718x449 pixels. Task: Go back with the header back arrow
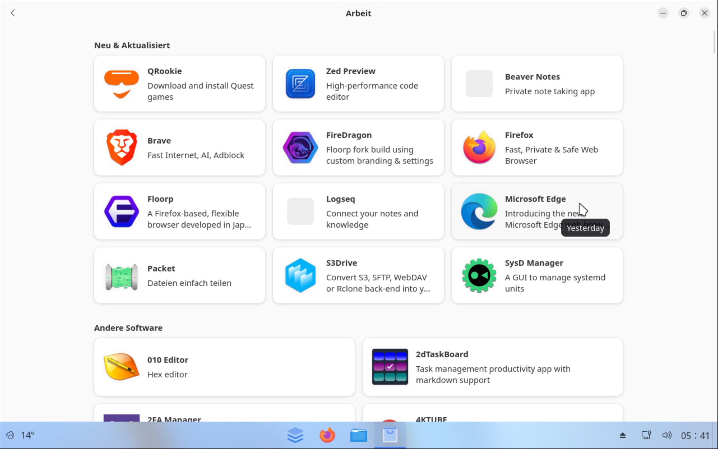pos(13,13)
